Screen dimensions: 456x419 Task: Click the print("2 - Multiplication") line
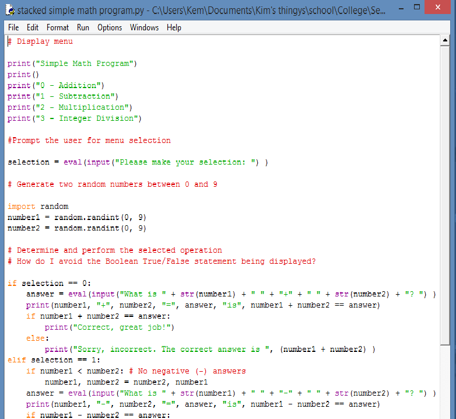point(70,107)
